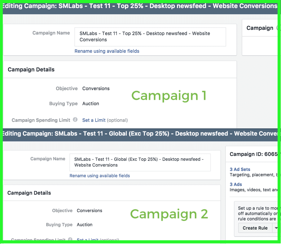Click Campaign Details heading in Campaign 1
Viewport: 281px width, 244px height.
tap(31, 70)
